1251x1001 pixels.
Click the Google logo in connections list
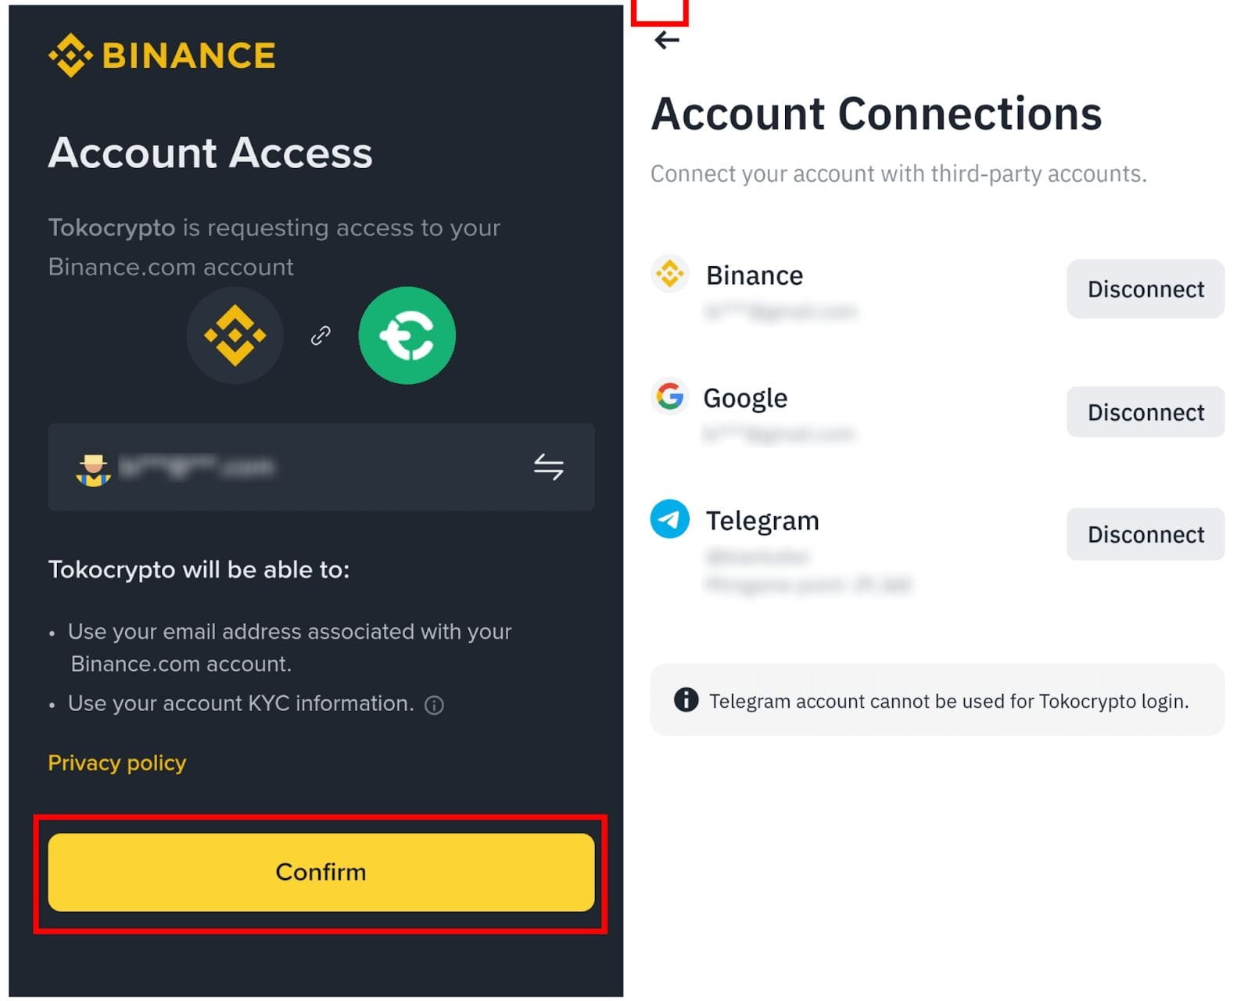point(670,396)
